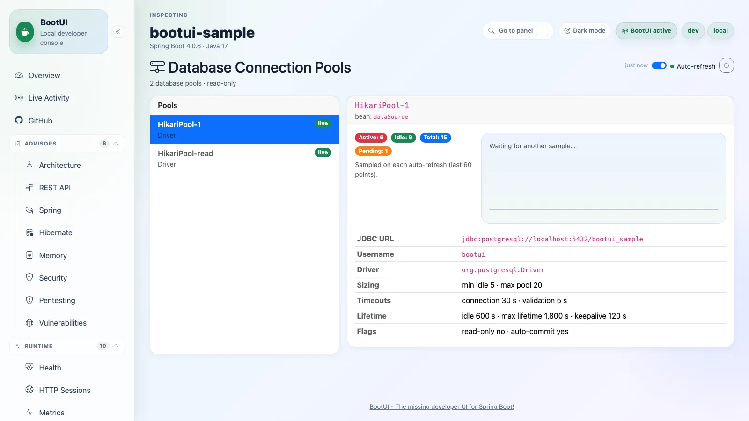Click the Go to panel search field
749x421 pixels.
point(518,31)
